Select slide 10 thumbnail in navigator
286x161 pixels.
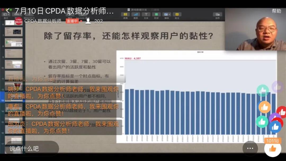(14, 64)
